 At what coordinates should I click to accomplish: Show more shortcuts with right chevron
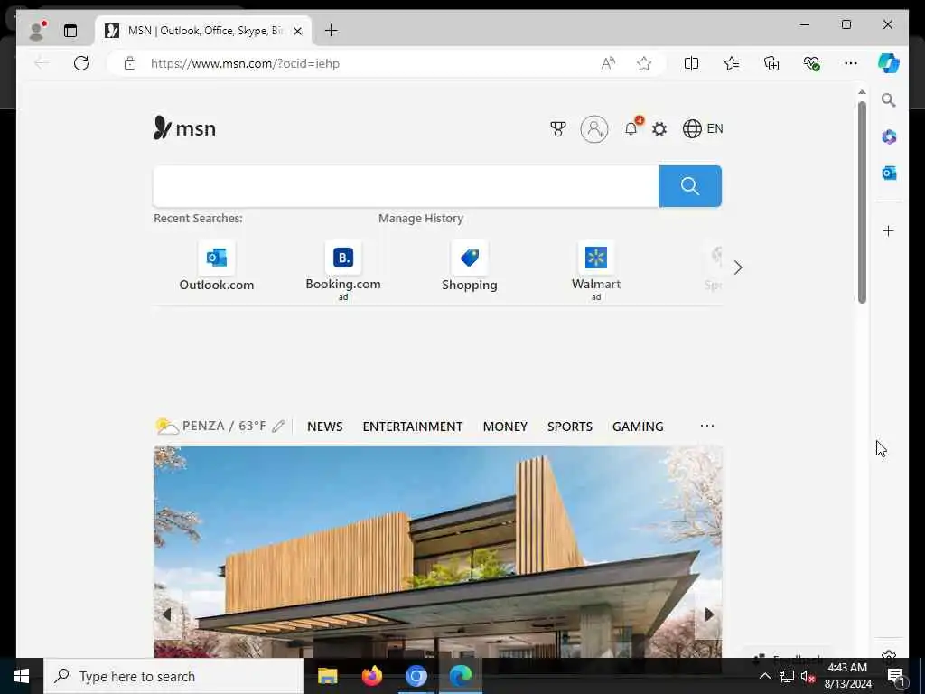point(737,267)
